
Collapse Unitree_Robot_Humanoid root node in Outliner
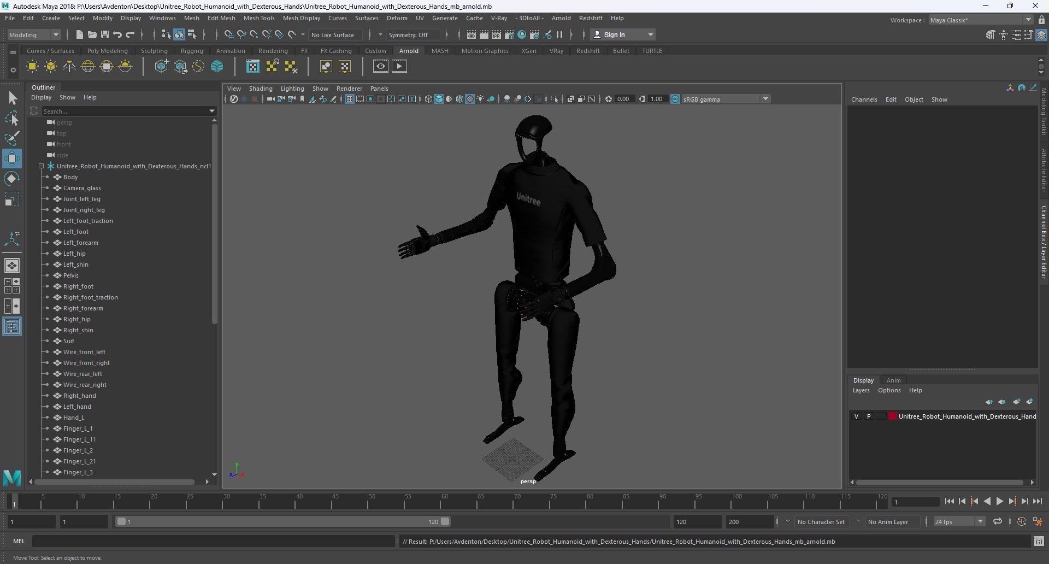[41, 166]
